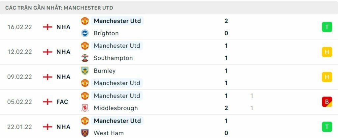The height and width of the screenshot is (138, 338).
Task: Open Southampton team link
Action: click(113, 58)
